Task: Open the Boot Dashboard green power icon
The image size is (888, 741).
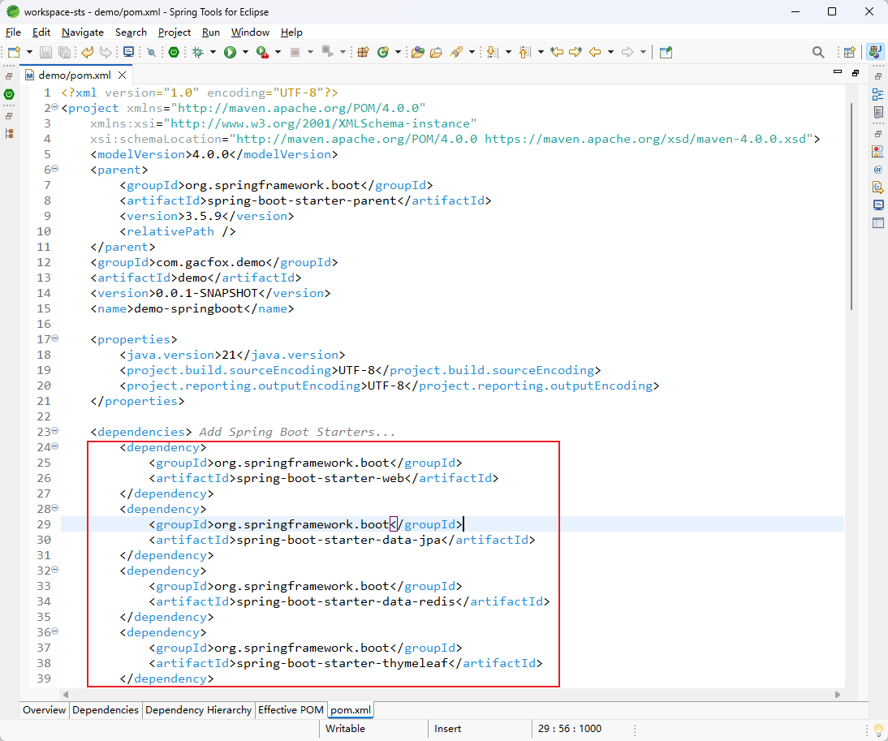Action: point(174,52)
